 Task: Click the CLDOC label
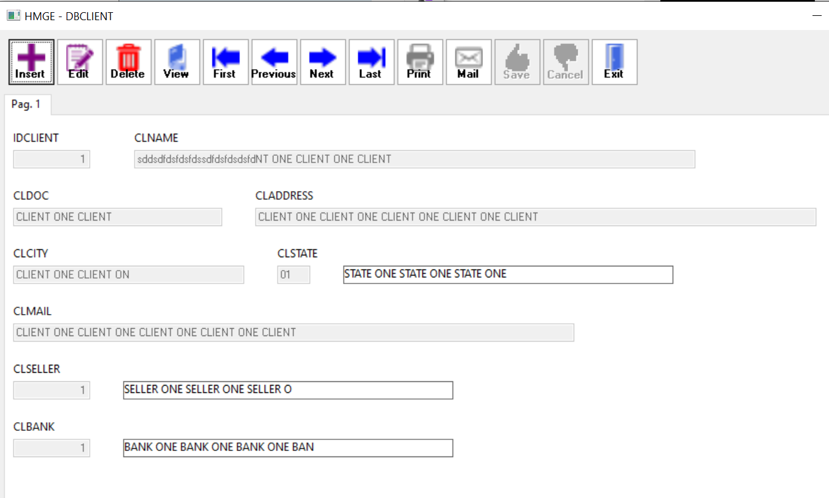click(x=31, y=196)
